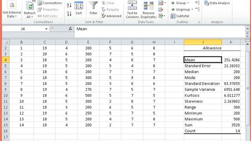This screenshot has width=251, height=141.
Task: Open the Data Analysis tool
Action: point(217,3)
